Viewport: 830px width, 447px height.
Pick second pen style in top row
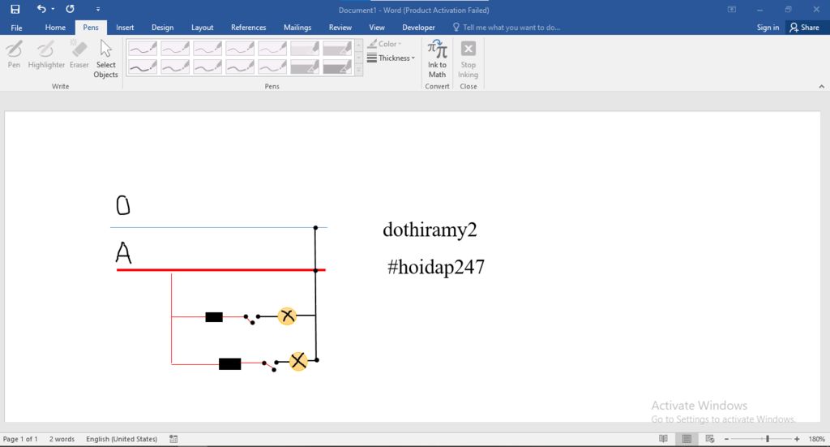coord(175,49)
